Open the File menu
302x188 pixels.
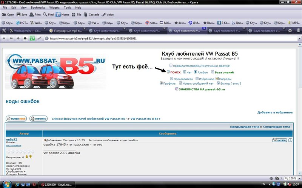click(x=5, y=8)
